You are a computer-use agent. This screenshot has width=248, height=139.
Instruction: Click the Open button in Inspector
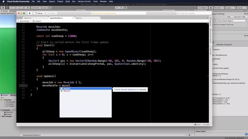pyautogui.click(x=229, y=17)
